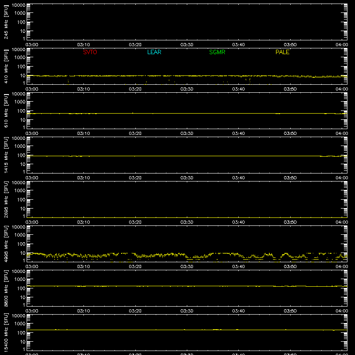Click the yellow PALE station label
Viewport: 355px width, 355px height.
282,52
